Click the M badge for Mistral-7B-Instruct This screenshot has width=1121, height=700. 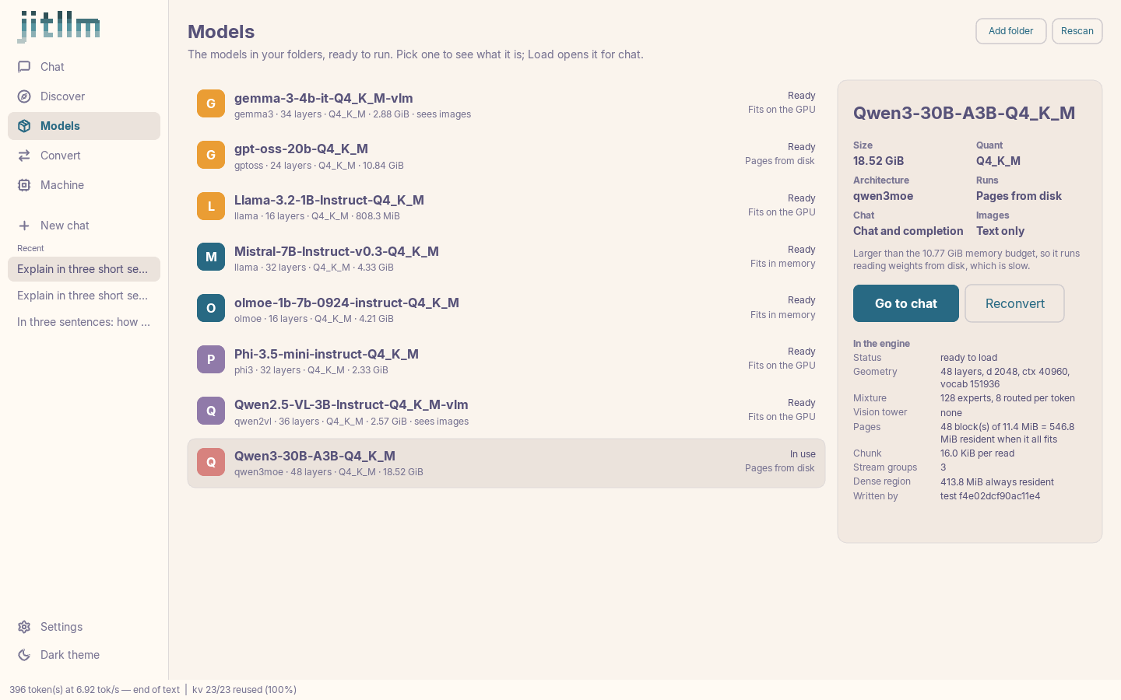tap(211, 257)
